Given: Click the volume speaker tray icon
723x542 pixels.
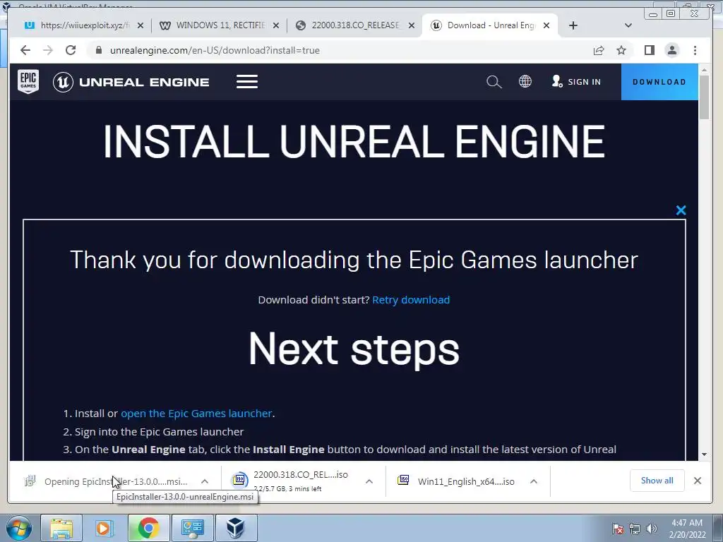Looking at the screenshot, I should tap(652, 529).
